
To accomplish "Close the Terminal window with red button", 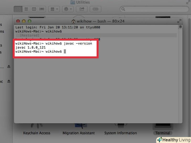I will point(18,21).
